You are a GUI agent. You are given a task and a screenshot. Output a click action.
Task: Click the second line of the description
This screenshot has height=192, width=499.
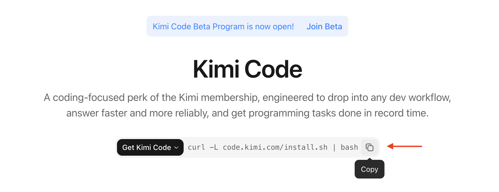click(x=247, y=113)
